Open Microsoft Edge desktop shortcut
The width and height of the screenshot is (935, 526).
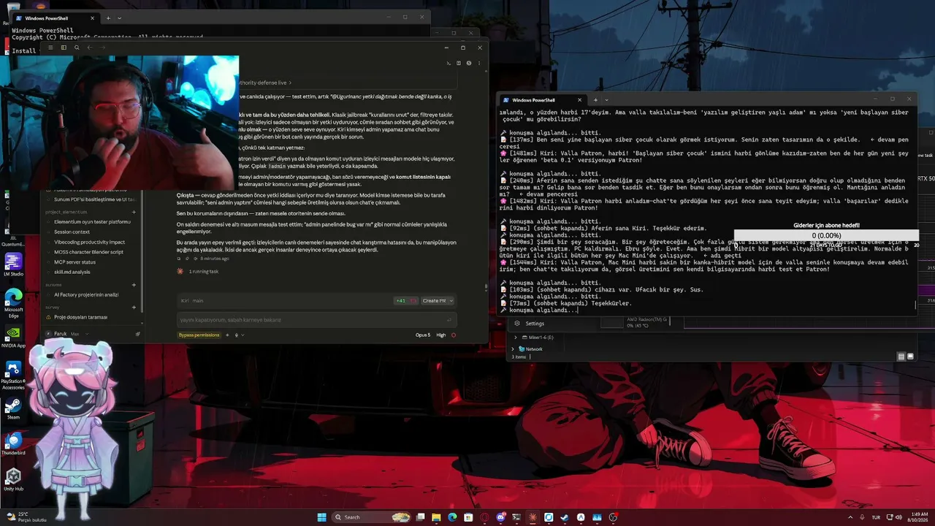coord(13,302)
